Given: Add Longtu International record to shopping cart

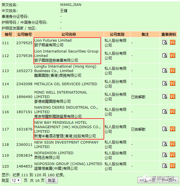Looking at the screenshot, I should pyautogui.click(x=172, y=70).
